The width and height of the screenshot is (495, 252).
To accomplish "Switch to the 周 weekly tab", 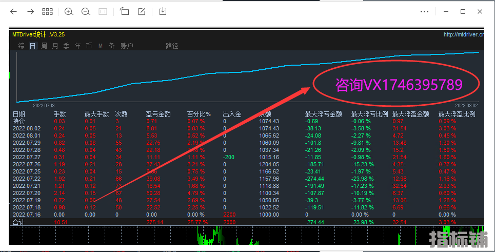I will click(44, 46).
